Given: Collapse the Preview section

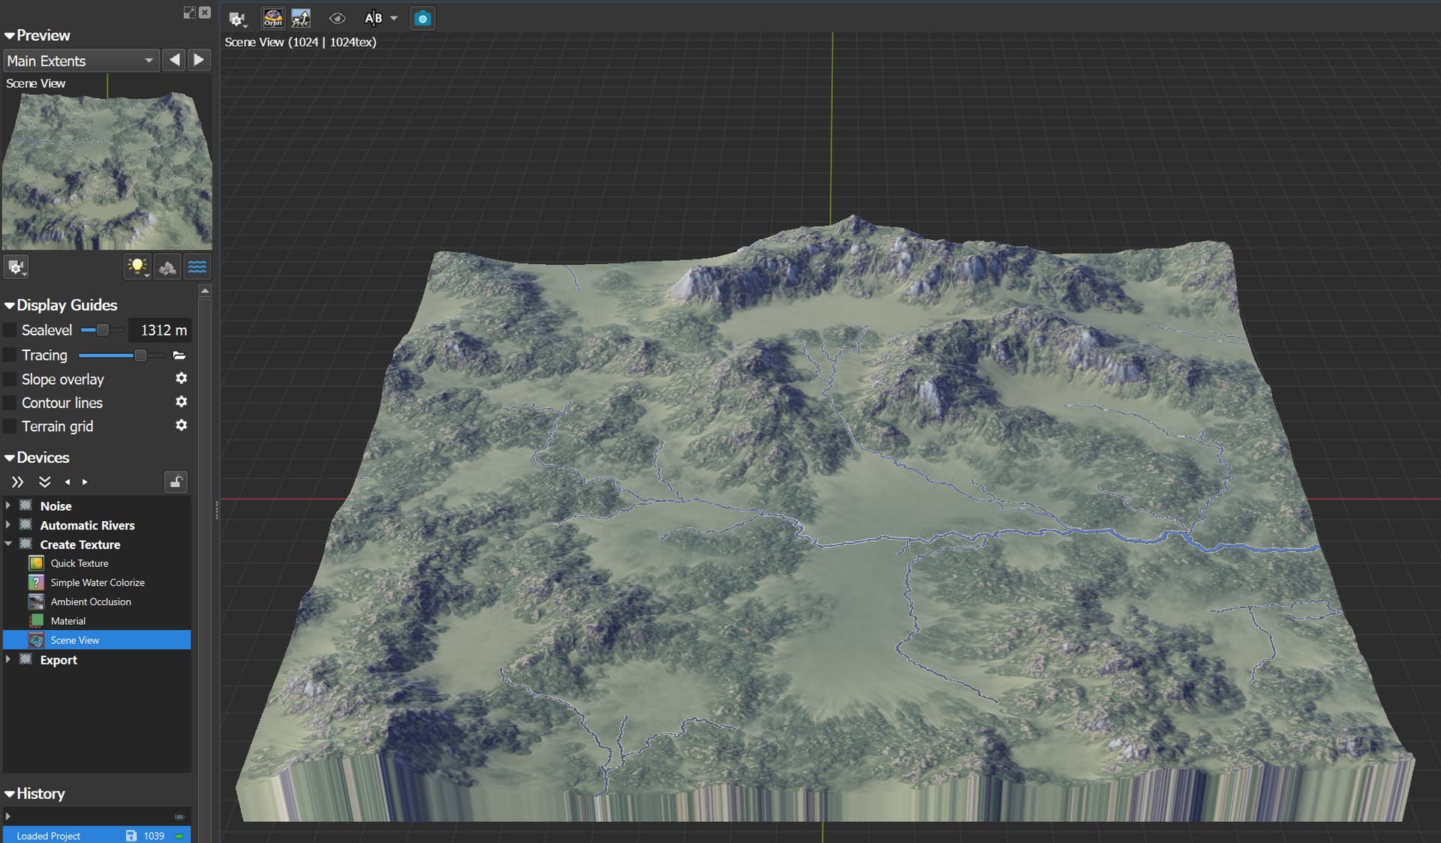Looking at the screenshot, I should [10, 35].
